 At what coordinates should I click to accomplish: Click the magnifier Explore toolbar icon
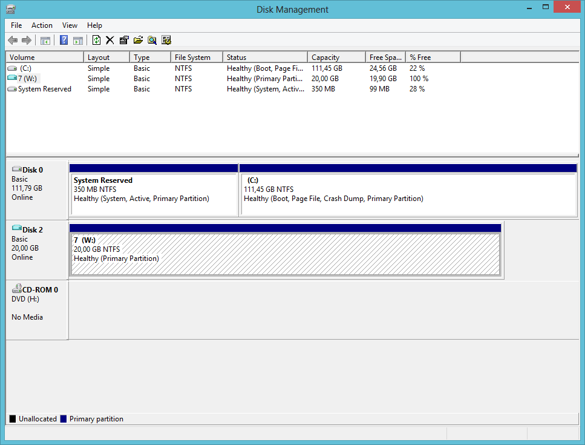[x=152, y=41]
